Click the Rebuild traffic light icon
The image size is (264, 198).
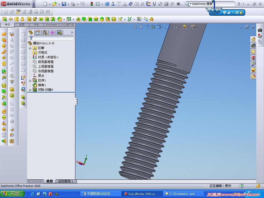[x=92, y=4]
